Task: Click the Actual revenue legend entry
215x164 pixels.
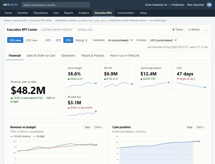Action: click(20, 136)
